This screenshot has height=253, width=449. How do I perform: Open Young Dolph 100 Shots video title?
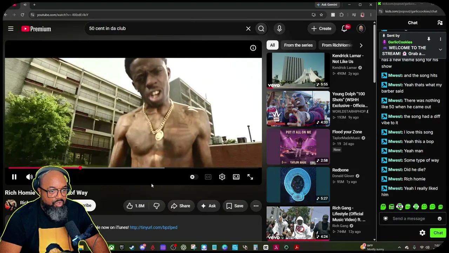350,100
